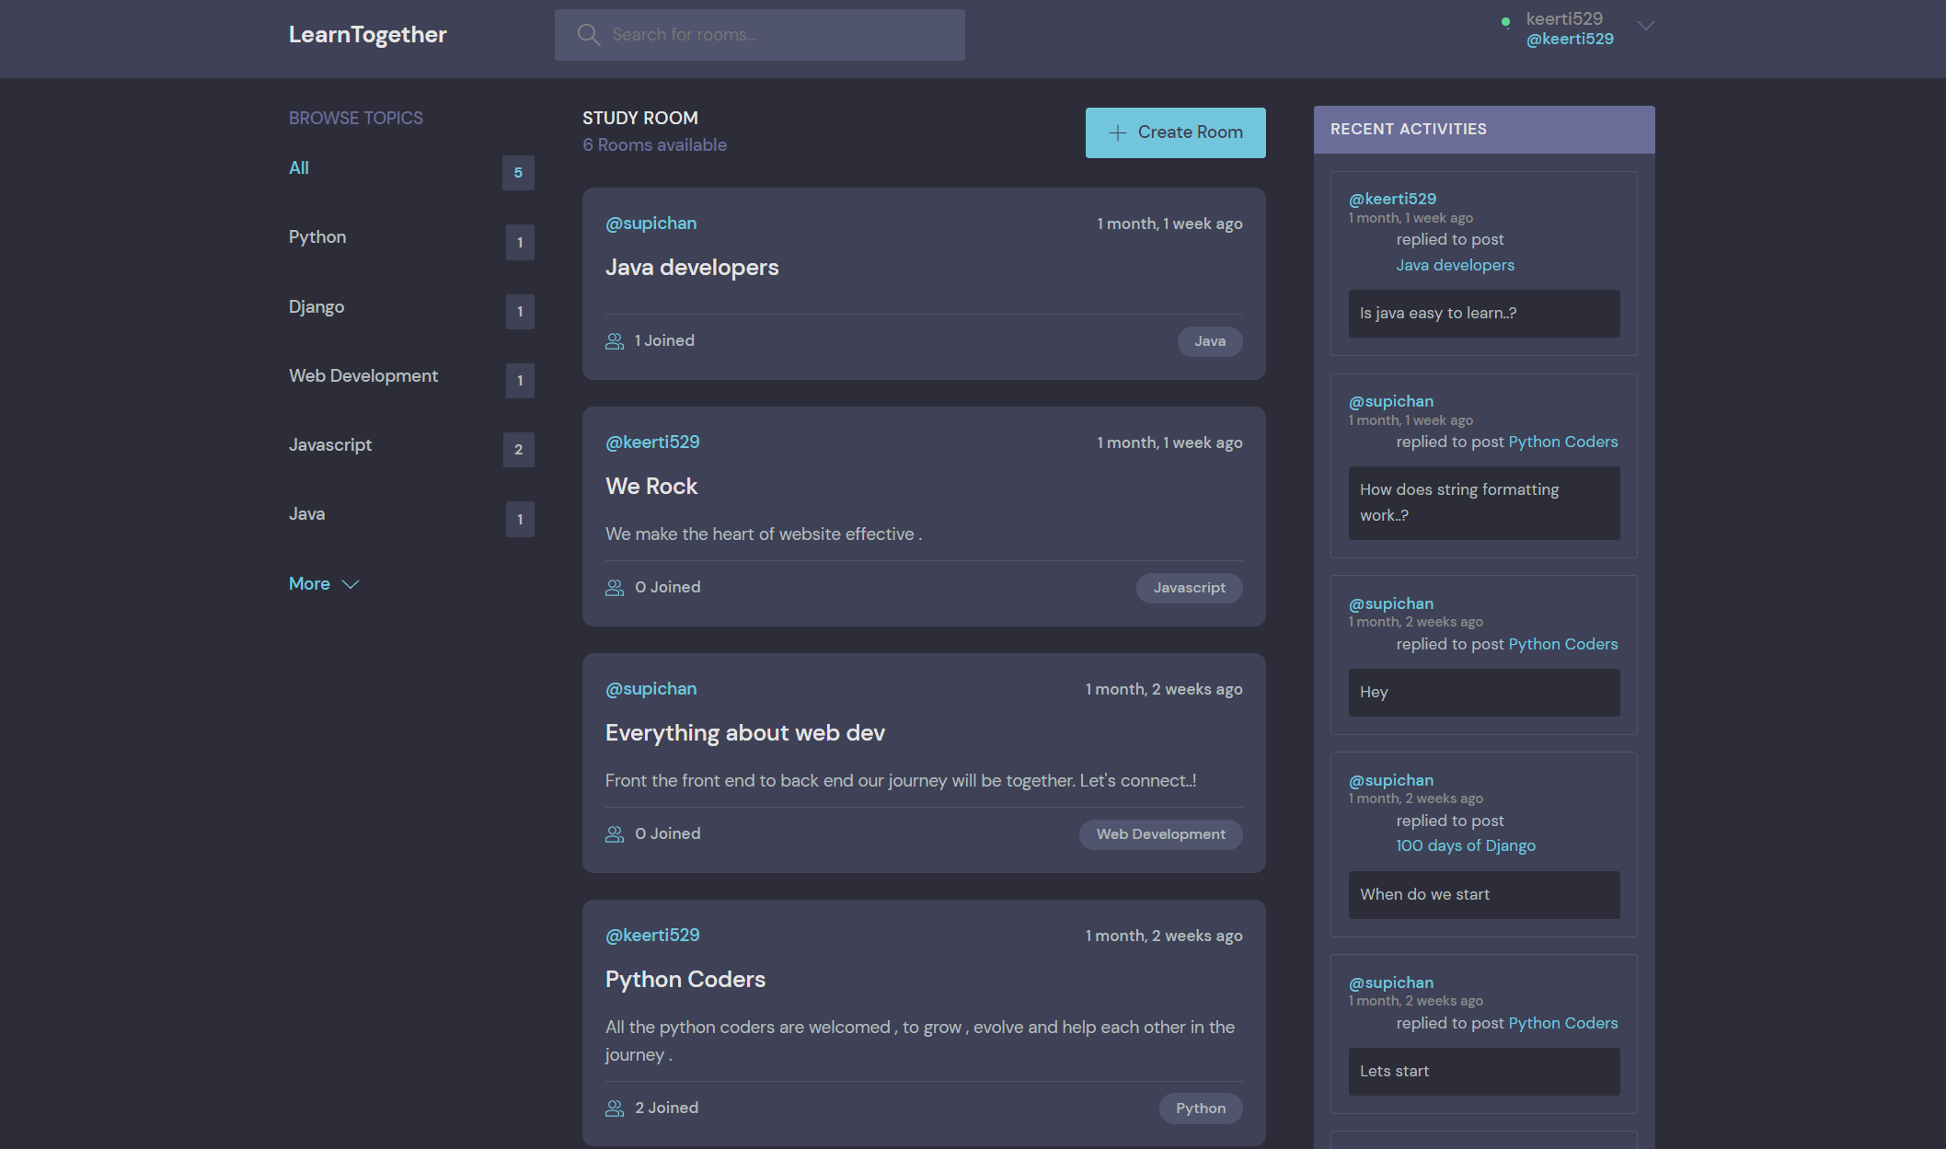1946x1149 pixels.
Task: Select the Python topic filter
Action: [x=317, y=237]
